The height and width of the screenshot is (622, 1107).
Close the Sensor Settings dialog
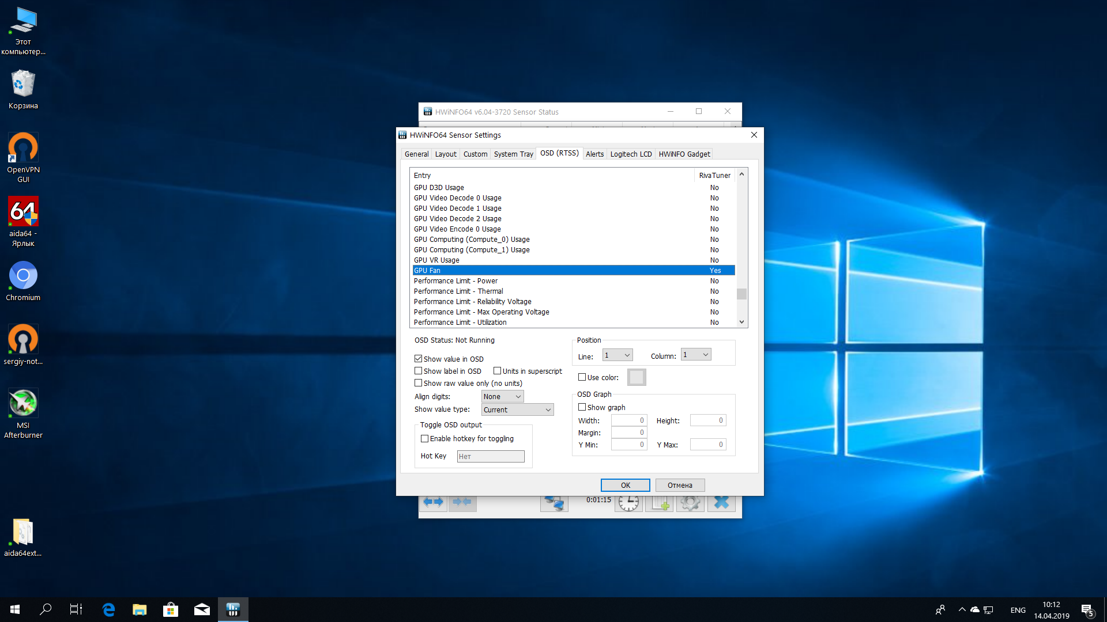pos(754,135)
